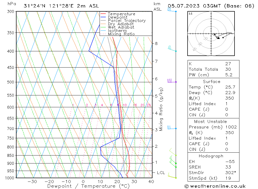Select the Dry Adiabat legend label
258x189 pixels.
pyautogui.click(x=121, y=24)
